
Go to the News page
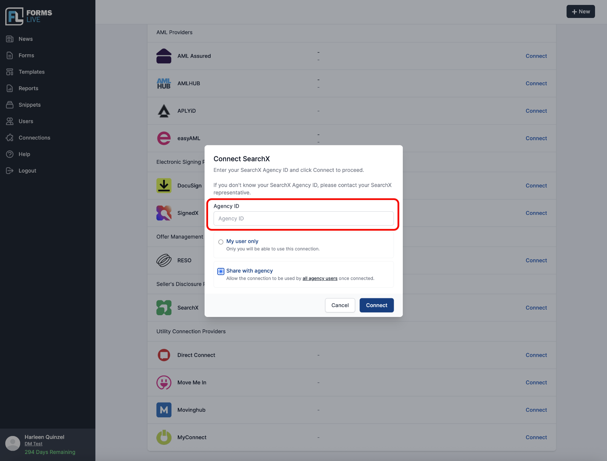(x=26, y=39)
